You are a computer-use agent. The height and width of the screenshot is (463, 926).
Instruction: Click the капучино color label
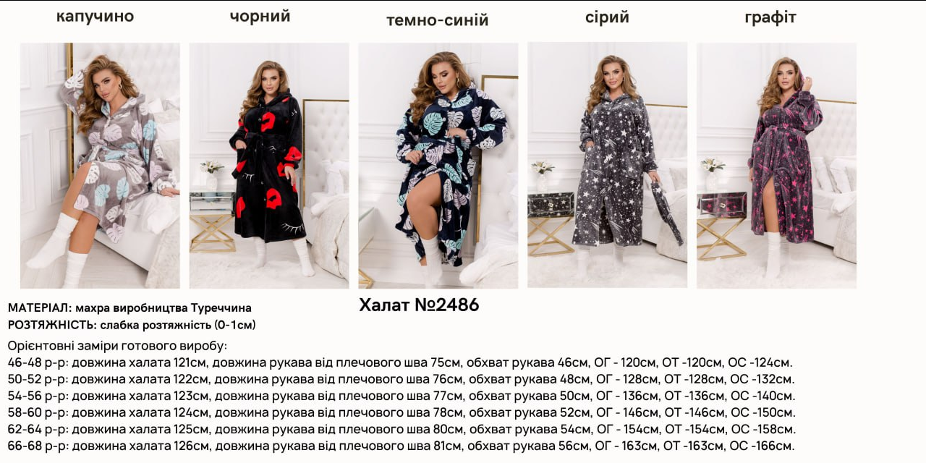click(95, 17)
